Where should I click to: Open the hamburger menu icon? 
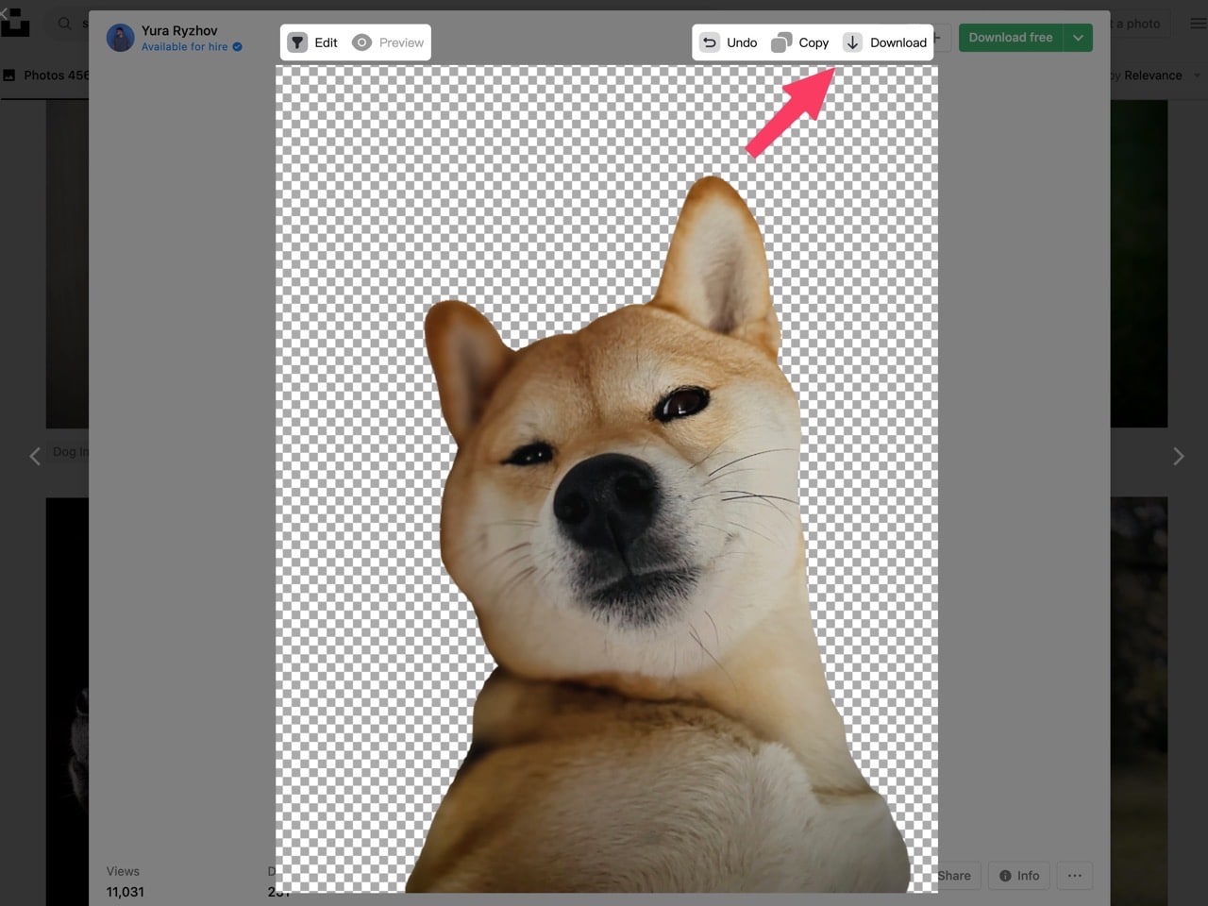point(1198,24)
